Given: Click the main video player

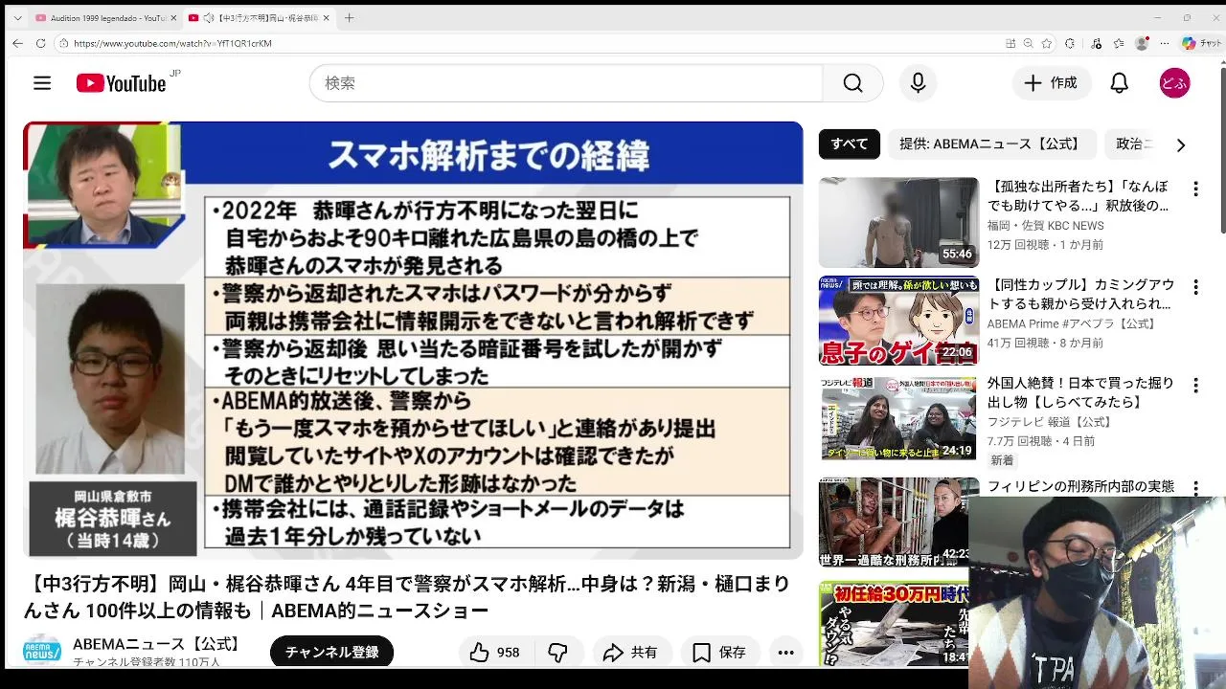Looking at the screenshot, I should [413, 340].
